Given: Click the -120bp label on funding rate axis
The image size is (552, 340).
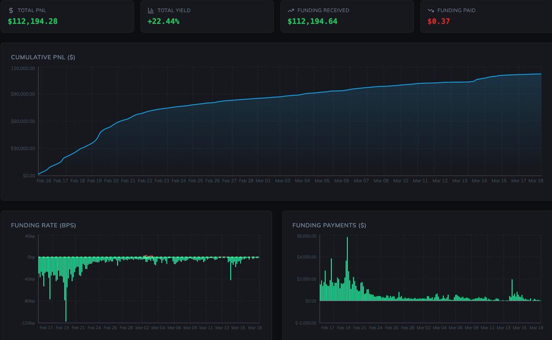Looking at the screenshot, I should pyautogui.click(x=28, y=323).
